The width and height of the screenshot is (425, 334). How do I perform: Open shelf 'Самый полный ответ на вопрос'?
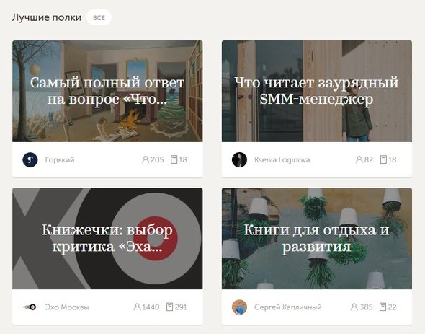[107, 91]
